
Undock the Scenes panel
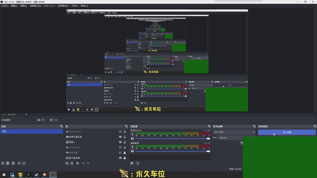[61, 126]
